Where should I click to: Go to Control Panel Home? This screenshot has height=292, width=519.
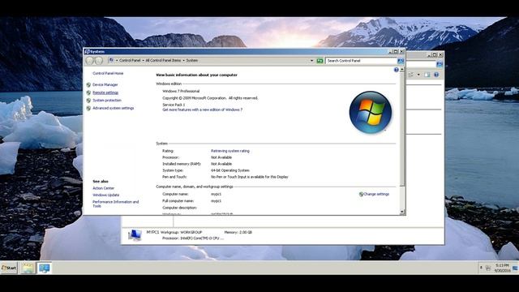tap(108, 74)
